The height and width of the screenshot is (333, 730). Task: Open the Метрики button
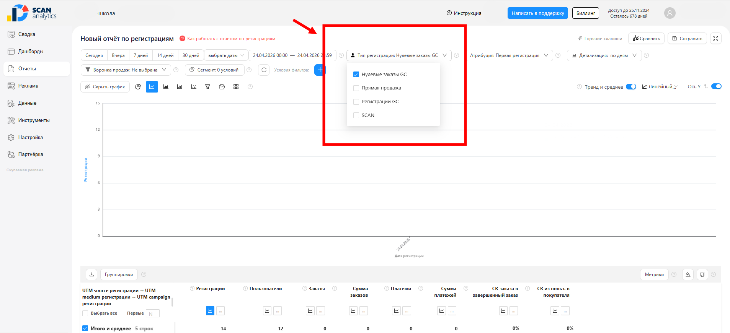(654, 275)
